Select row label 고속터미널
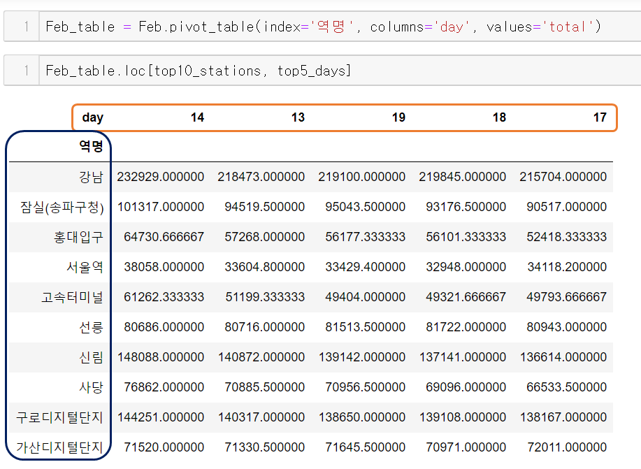This screenshot has width=641, height=469. pos(73,297)
